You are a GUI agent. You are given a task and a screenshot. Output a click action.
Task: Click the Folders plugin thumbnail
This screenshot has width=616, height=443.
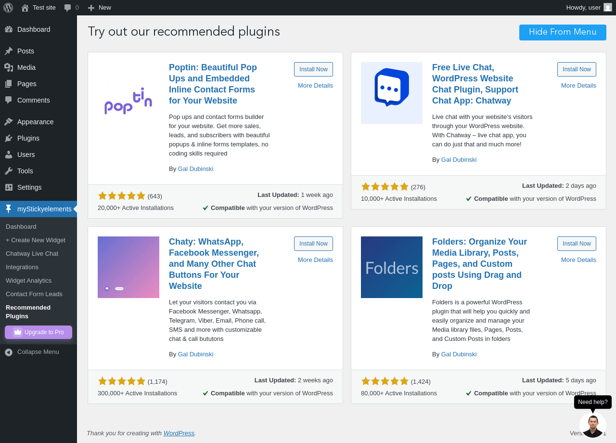tap(392, 267)
